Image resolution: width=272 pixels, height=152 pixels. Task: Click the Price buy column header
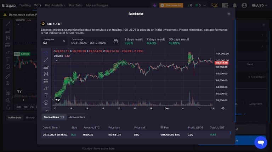[x=114, y=127]
